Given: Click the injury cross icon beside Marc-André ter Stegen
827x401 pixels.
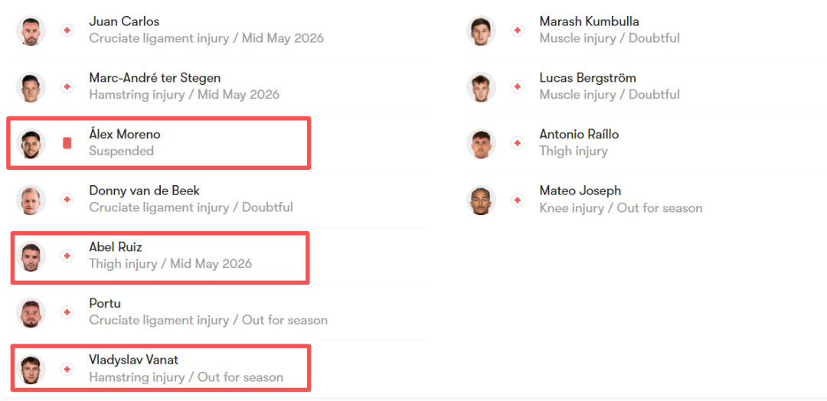Looking at the screenshot, I should click(67, 87).
